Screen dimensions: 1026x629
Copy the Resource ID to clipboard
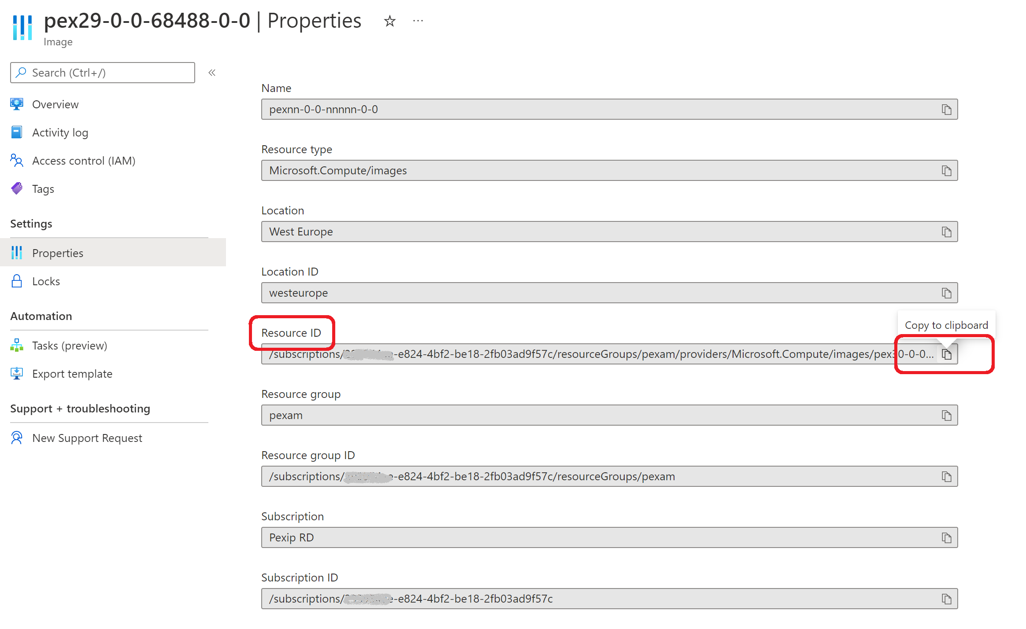tap(946, 354)
